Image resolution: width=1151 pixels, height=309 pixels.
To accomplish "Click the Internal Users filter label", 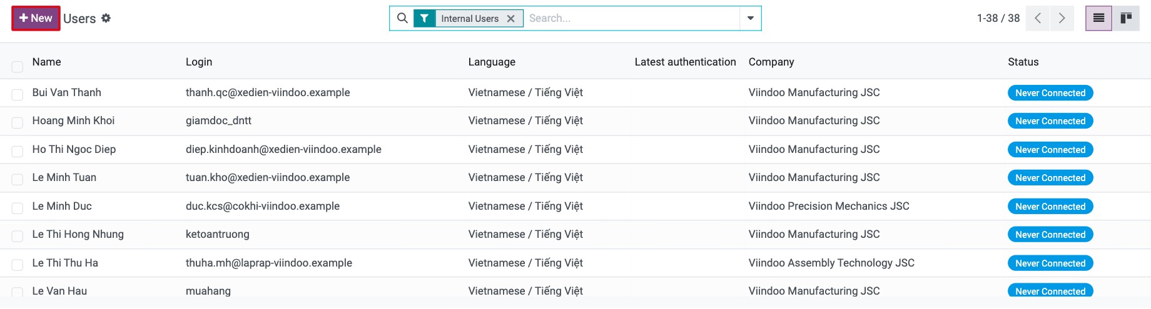I will tap(470, 19).
